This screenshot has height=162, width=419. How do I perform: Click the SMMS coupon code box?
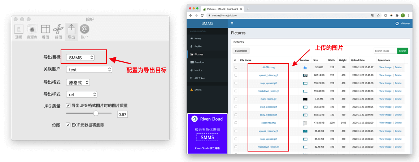pyautogui.click(x=208, y=137)
